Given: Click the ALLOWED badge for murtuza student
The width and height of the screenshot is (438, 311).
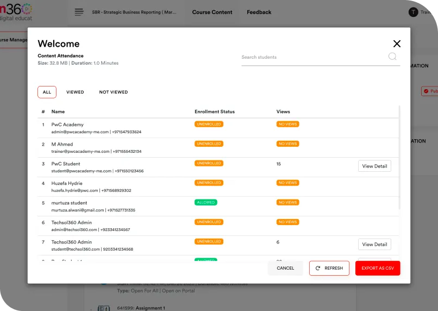Looking at the screenshot, I should tap(206, 202).
